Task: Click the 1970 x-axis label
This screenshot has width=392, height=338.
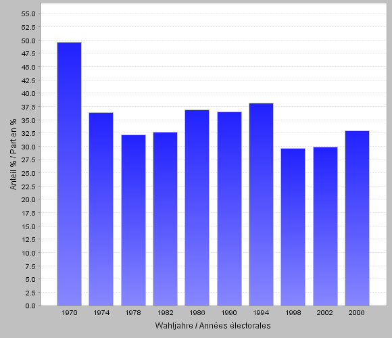Action: point(69,313)
